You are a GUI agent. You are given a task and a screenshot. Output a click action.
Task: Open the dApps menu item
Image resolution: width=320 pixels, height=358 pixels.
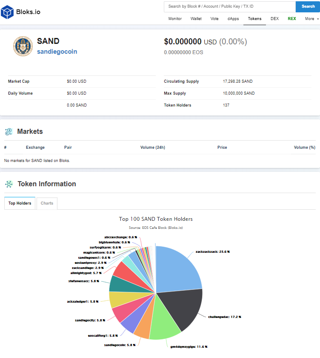233,19
